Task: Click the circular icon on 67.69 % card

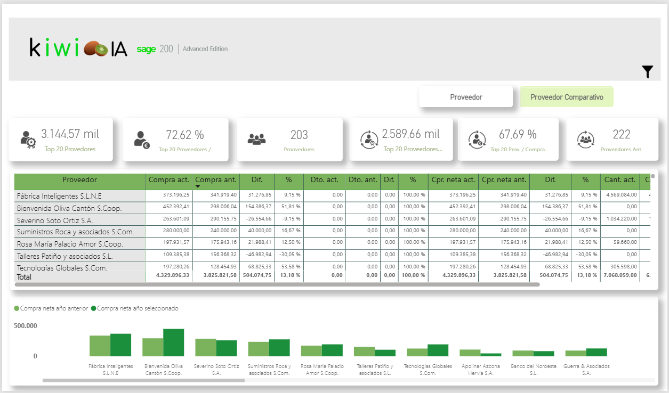Action: point(477,139)
